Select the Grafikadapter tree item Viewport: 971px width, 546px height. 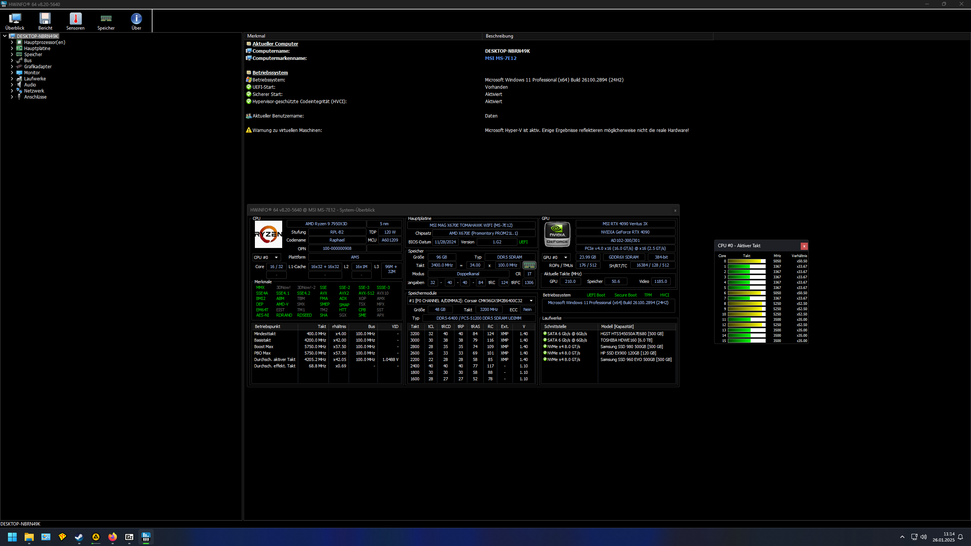point(38,67)
